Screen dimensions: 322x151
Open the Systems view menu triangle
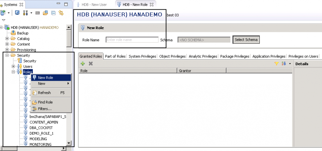(x=3, y=20)
